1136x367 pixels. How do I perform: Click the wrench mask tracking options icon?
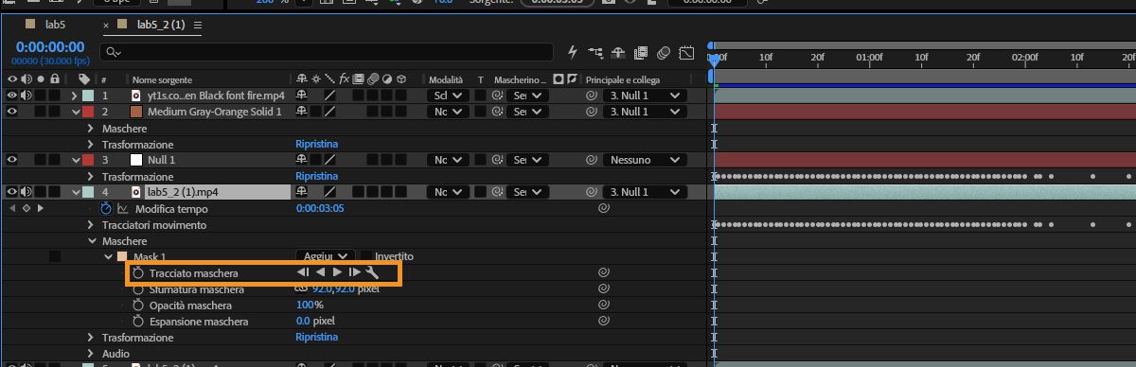(x=372, y=272)
